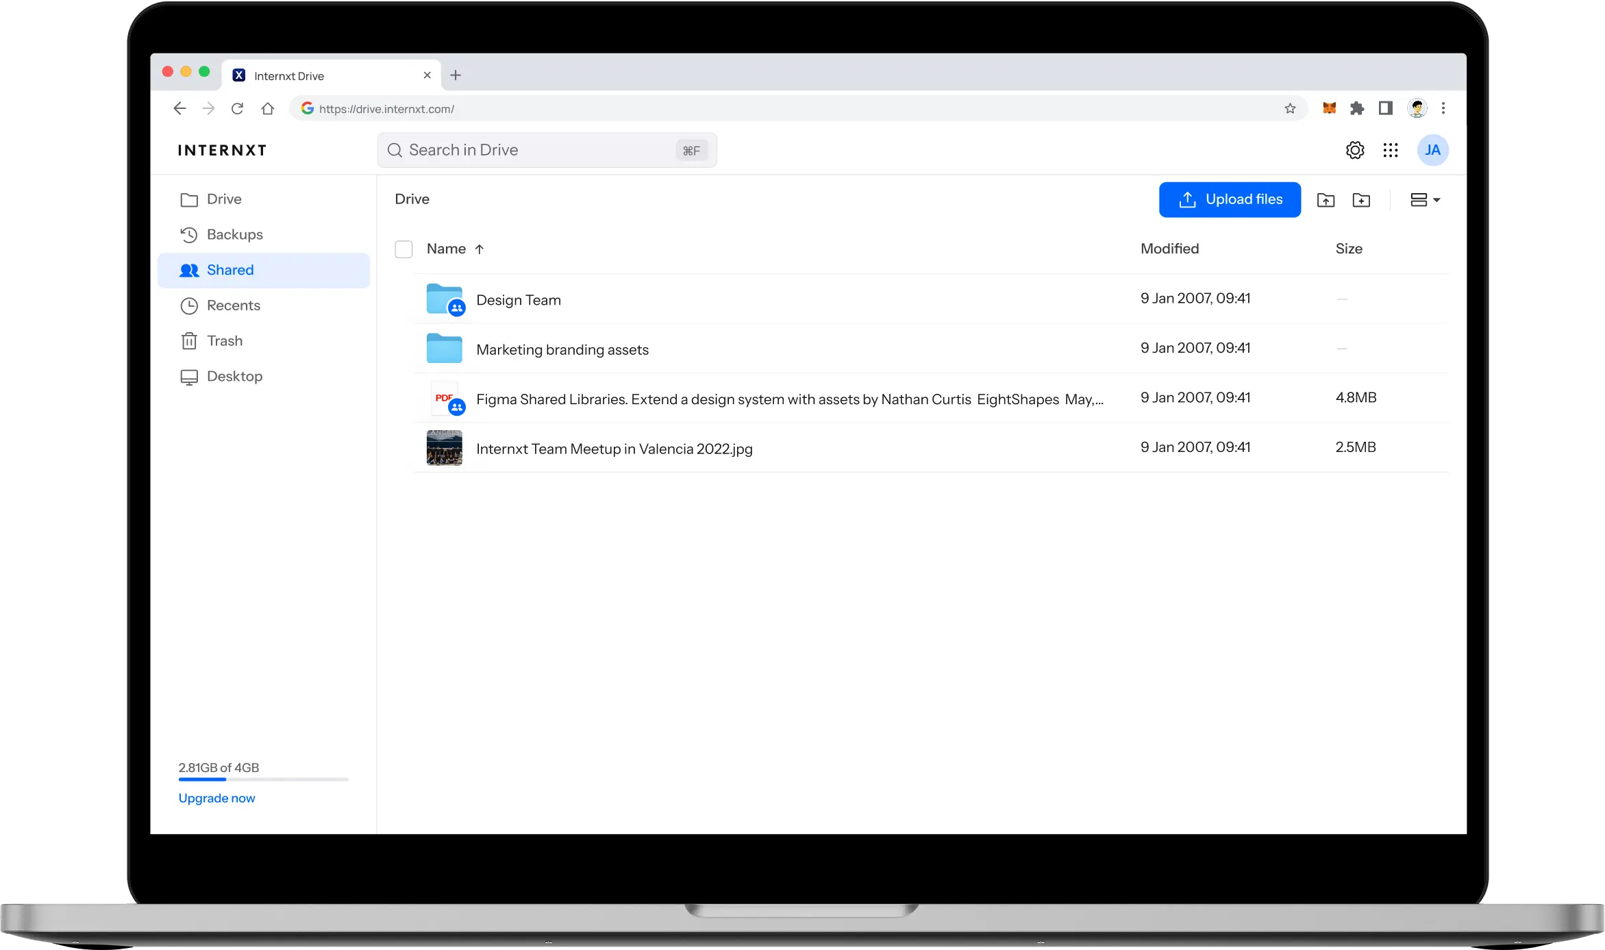Click the browser back arrow

(x=179, y=108)
